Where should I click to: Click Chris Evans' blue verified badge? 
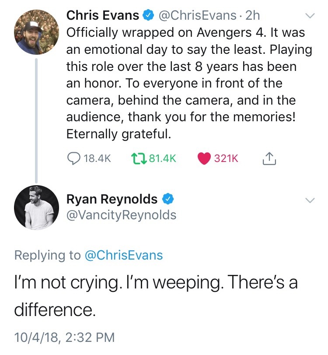[x=149, y=16]
